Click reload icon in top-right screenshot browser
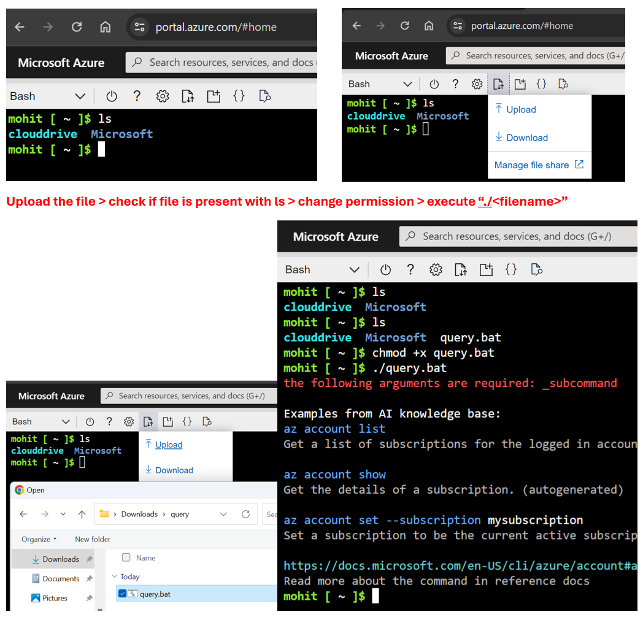Viewport: 643px width, 617px height. click(x=405, y=26)
